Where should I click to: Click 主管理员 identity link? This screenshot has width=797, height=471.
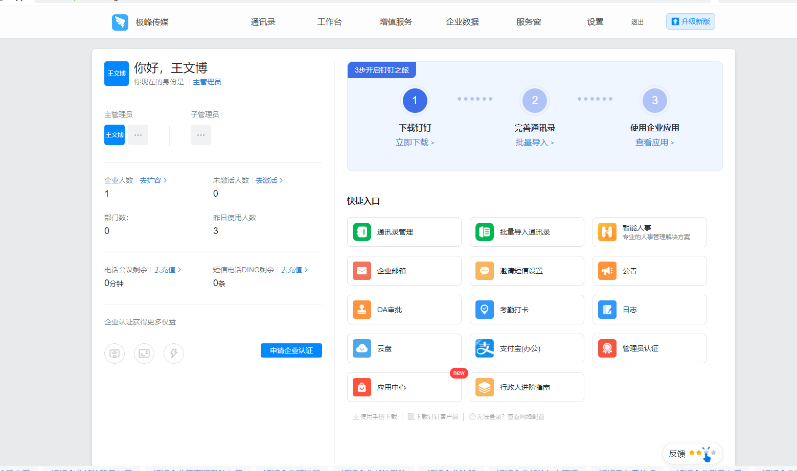coord(207,82)
